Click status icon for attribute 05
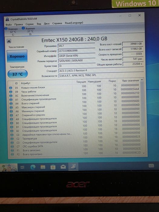 (11, 88)
